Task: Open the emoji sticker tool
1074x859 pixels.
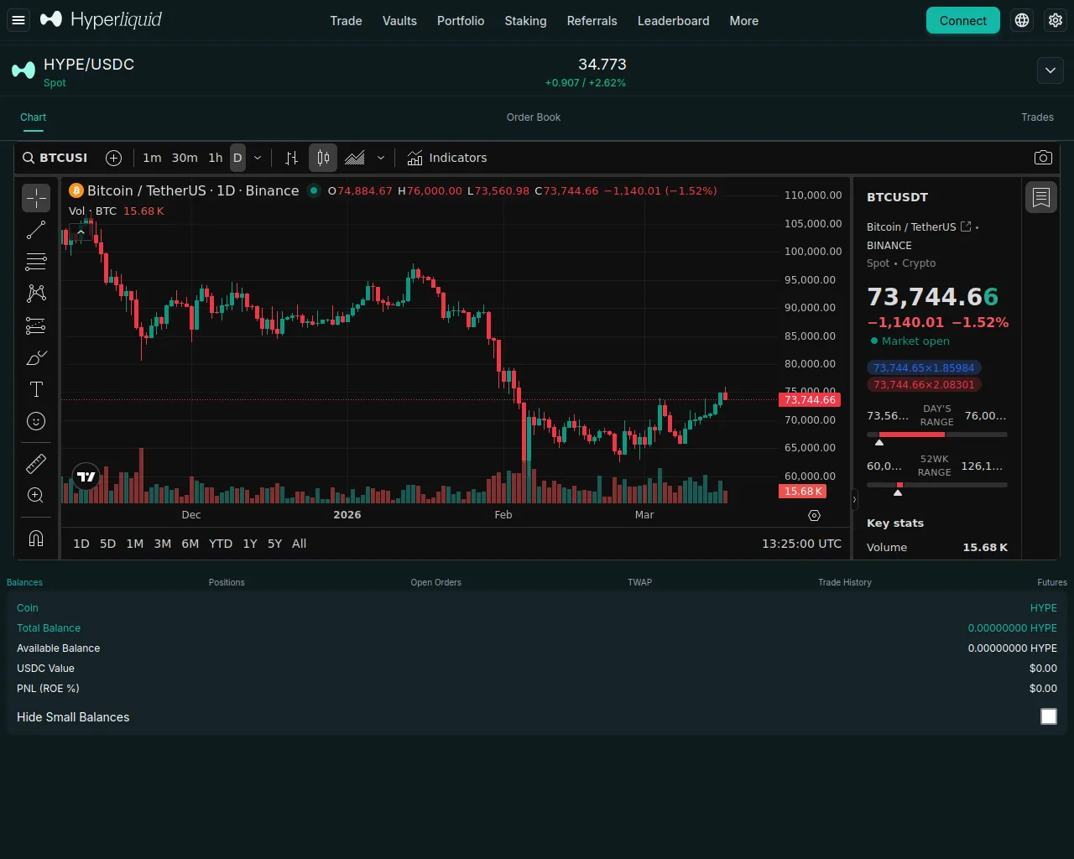Action: click(x=36, y=421)
